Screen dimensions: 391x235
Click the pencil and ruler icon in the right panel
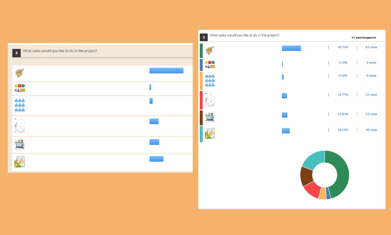pyautogui.click(x=210, y=134)
